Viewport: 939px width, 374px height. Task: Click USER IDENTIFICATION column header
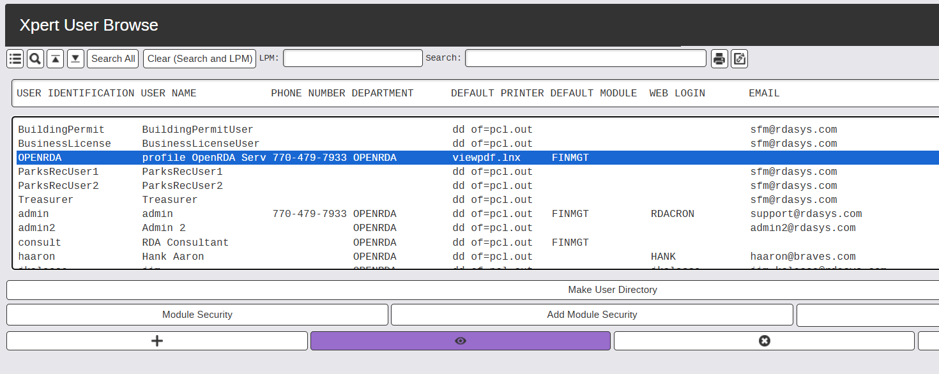(75, 93)
